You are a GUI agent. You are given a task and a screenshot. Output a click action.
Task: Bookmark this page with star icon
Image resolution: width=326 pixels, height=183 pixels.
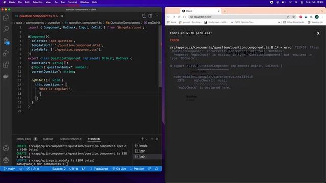(293, 17)
